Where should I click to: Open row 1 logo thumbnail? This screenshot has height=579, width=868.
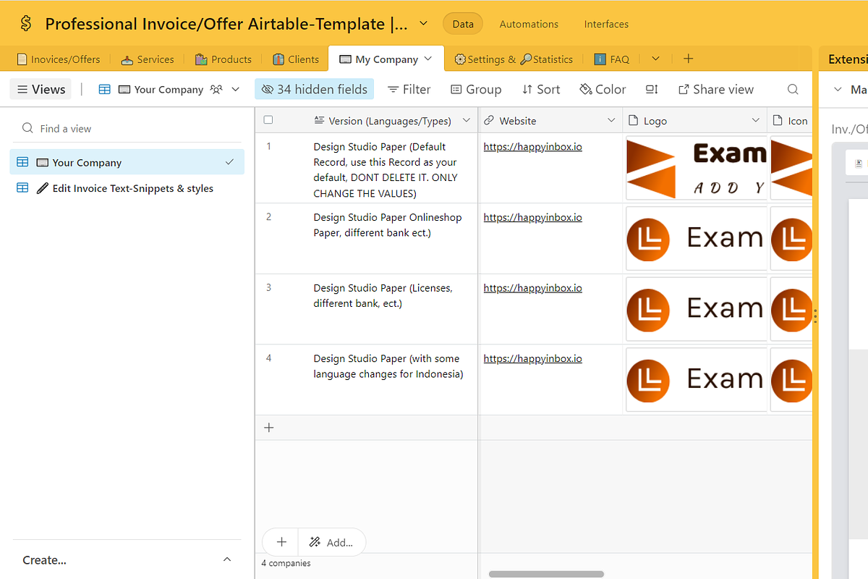696,168
